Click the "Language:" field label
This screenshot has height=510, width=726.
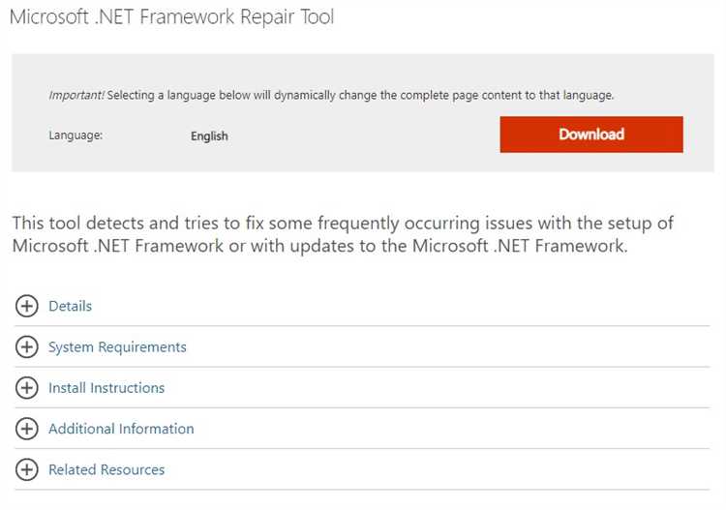[76, 135]
